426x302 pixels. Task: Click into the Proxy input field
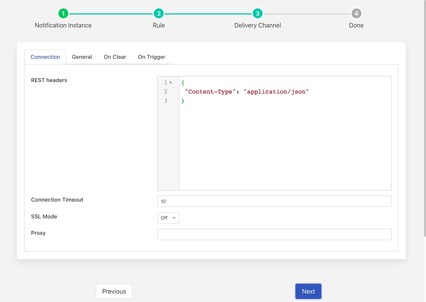(x=274, y=234)
